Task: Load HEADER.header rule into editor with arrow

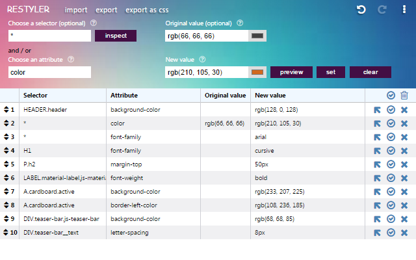Action: tap(378, 110)
